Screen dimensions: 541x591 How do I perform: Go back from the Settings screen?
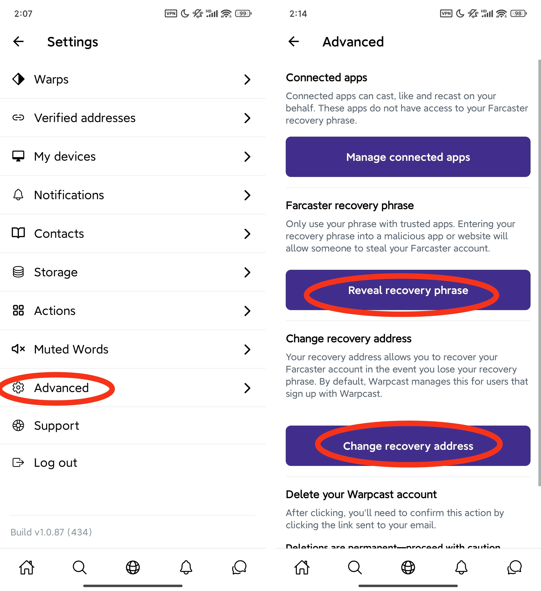[19, 42]
